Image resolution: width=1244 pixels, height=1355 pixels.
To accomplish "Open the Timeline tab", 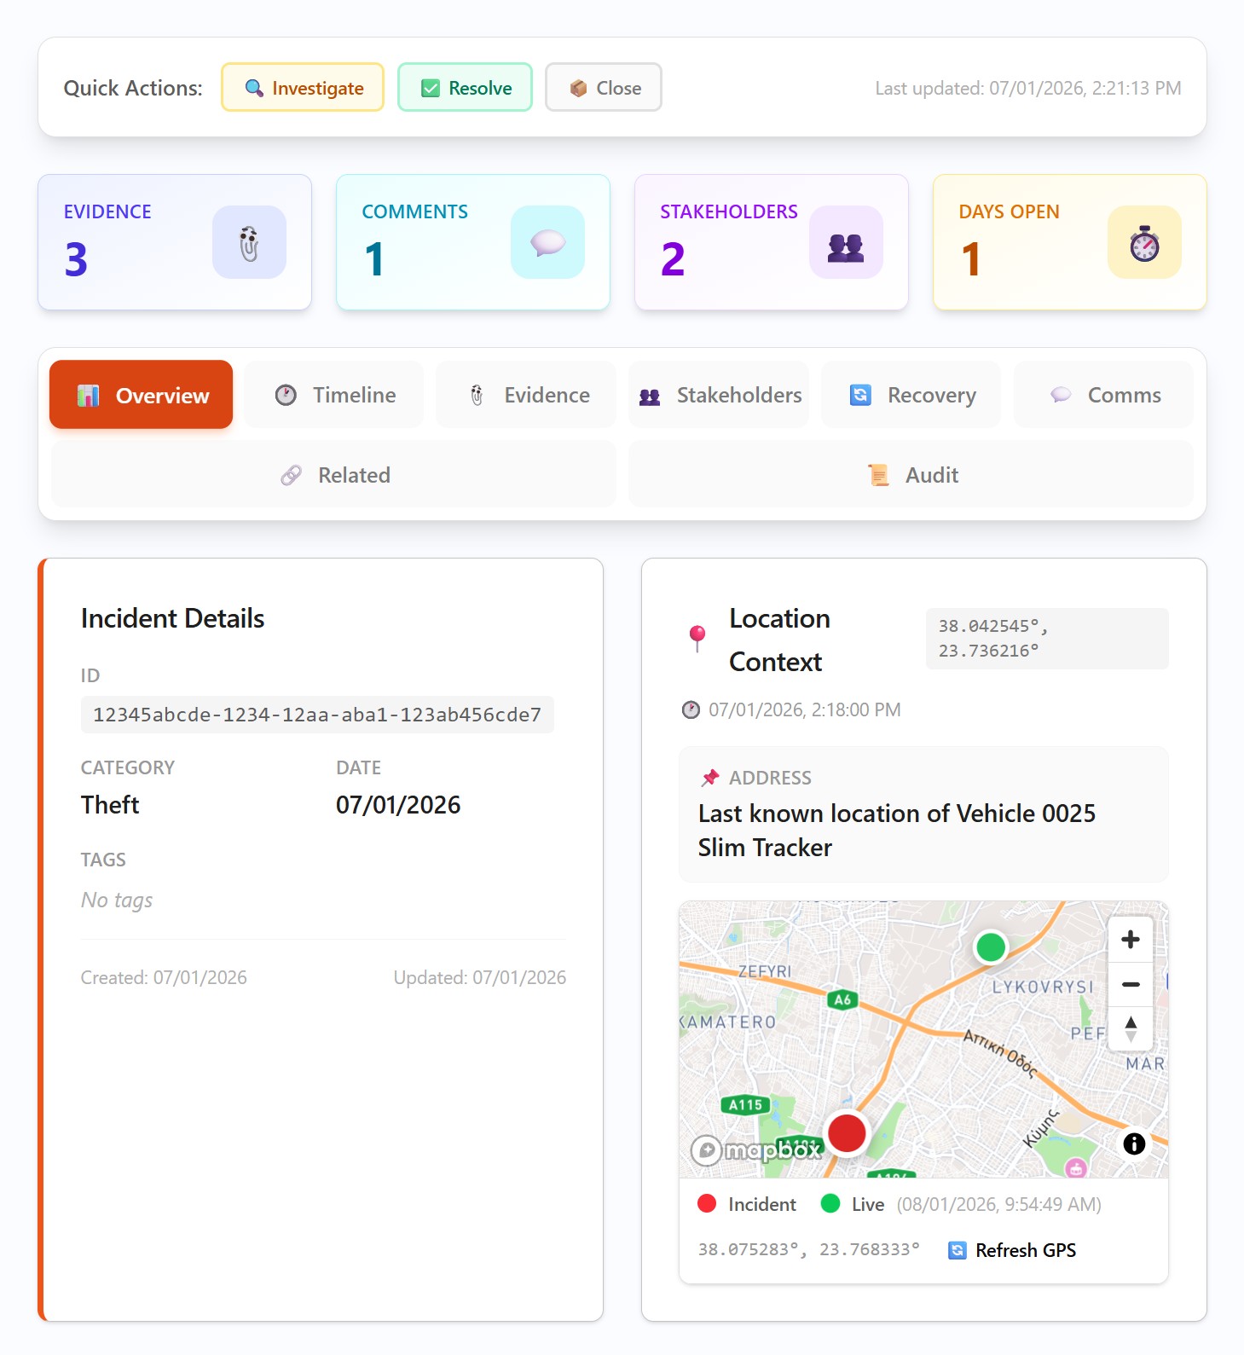I will coord(333,395).
